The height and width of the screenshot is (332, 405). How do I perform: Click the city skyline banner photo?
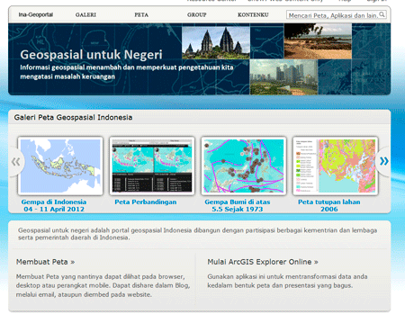(x=283, y=77)
